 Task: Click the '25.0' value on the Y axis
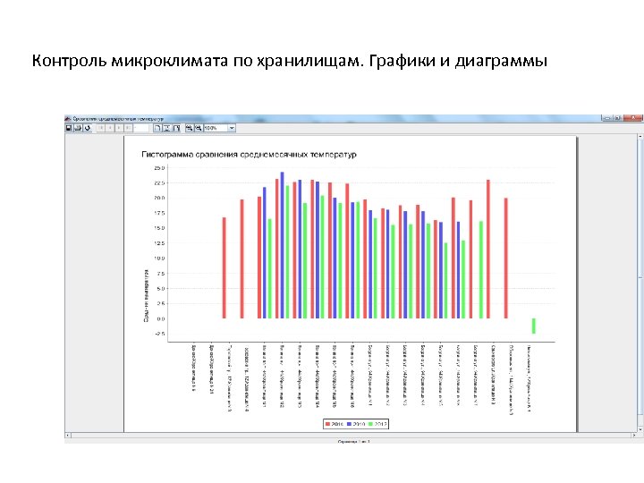159,168
